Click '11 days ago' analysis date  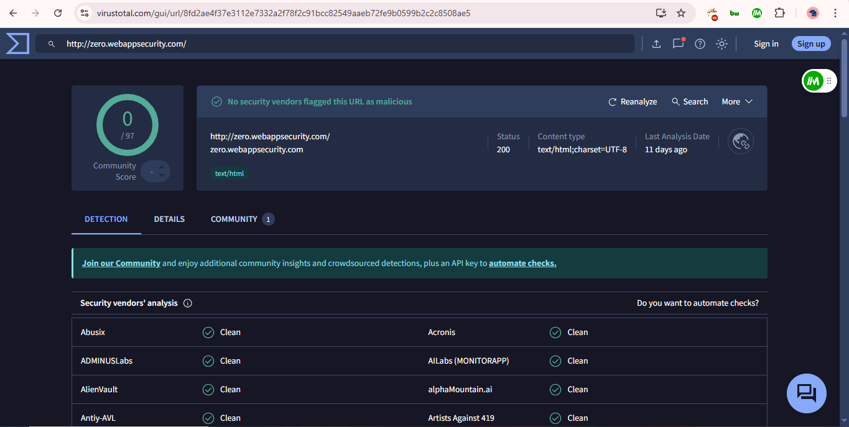[x=666, y=150]
